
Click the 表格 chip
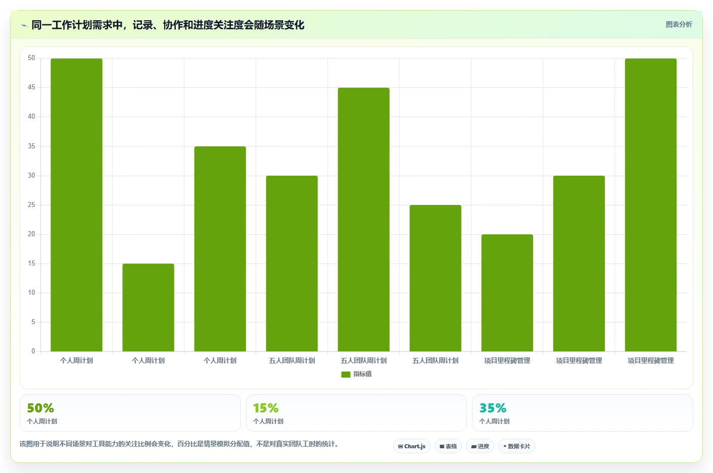pyautogui.click(x=448, y=446)
